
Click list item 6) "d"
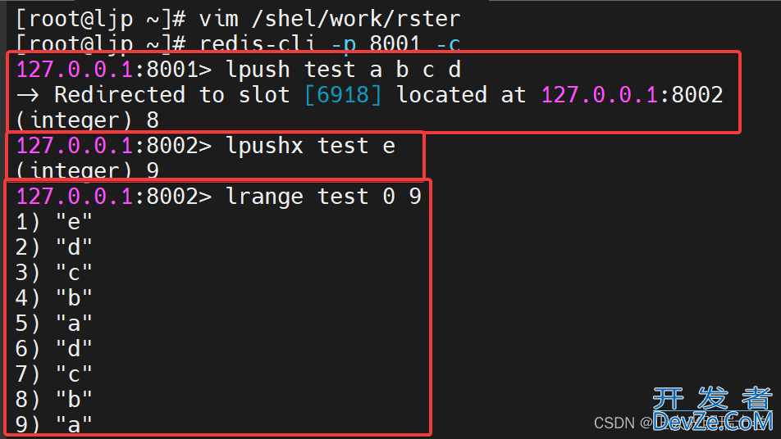[x=54, y=349]
